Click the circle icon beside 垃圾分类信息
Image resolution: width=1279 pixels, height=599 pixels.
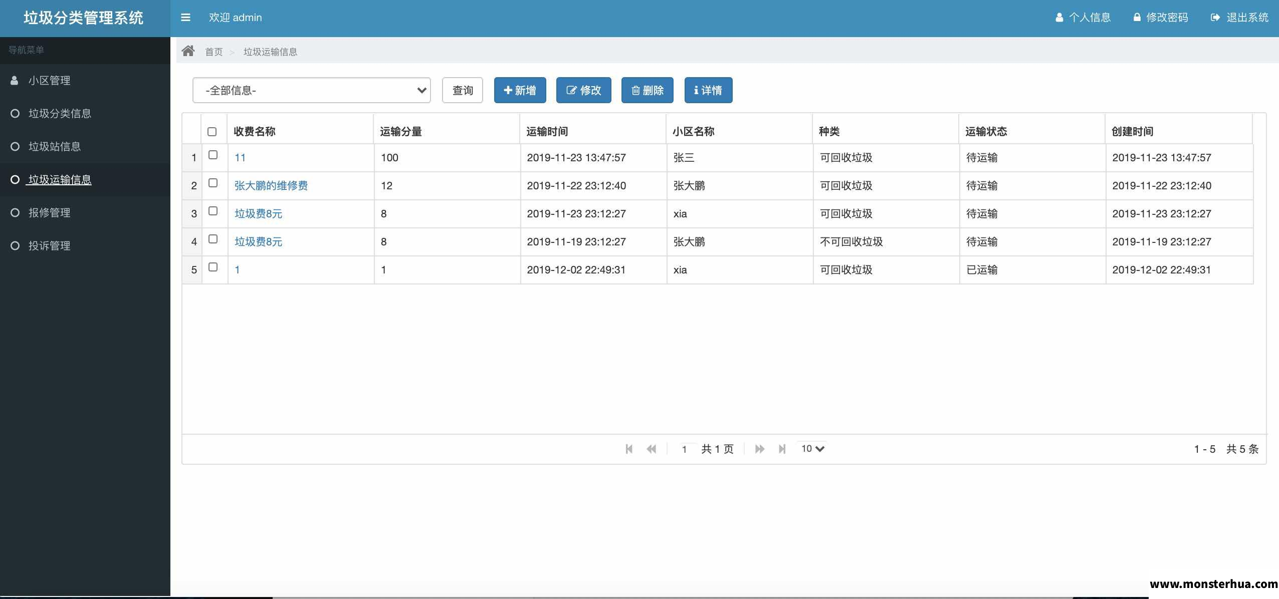(15, 113)
